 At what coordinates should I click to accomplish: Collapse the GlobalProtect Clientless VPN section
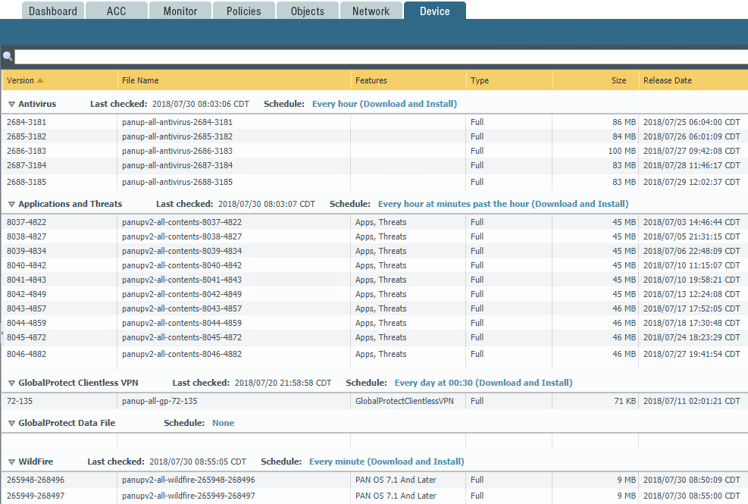pos(11,383)
